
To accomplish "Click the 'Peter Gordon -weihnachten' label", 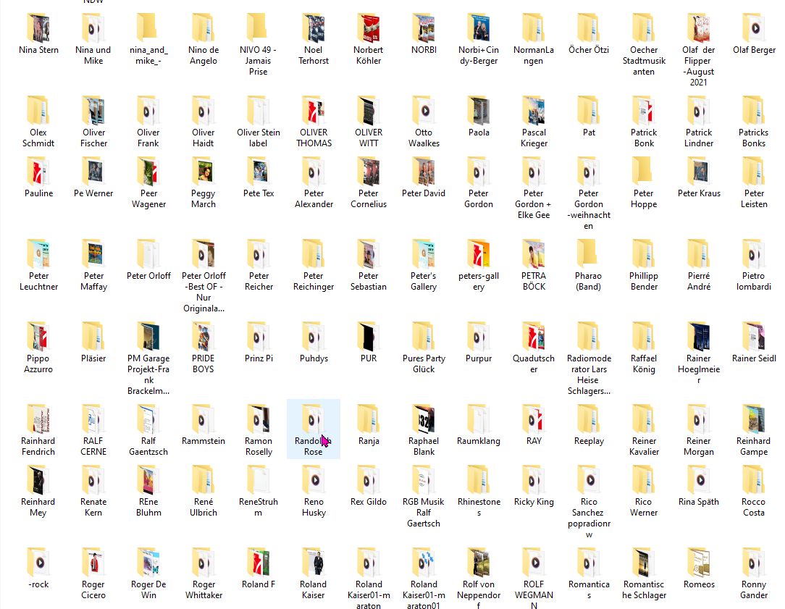I will (x=589, y=210).
